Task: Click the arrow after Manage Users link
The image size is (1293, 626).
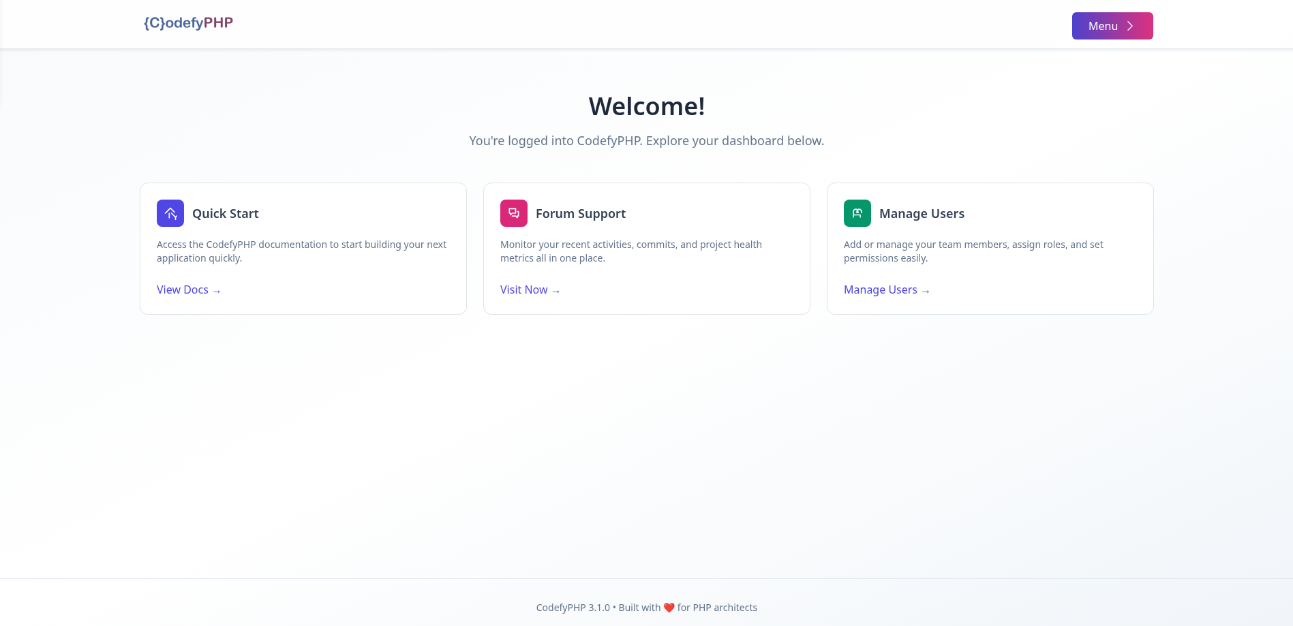Action: coord(926,291)
